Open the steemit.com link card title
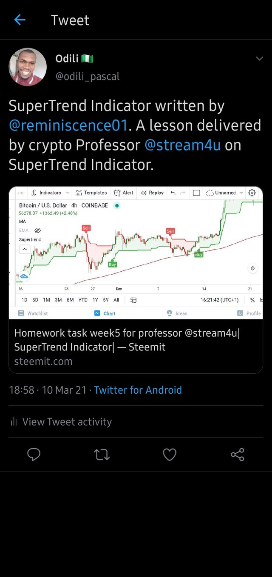Image resolution: width=272 pixels, height=577 pixels. coord(127,340)
